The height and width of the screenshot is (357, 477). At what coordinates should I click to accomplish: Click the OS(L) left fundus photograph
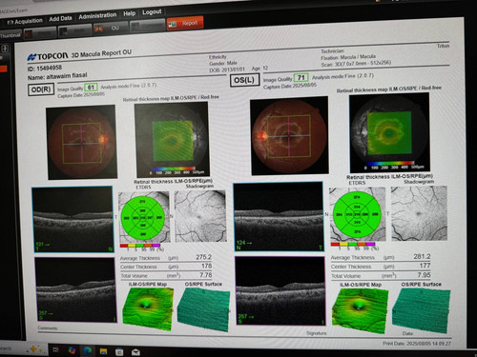coord(289,135)
